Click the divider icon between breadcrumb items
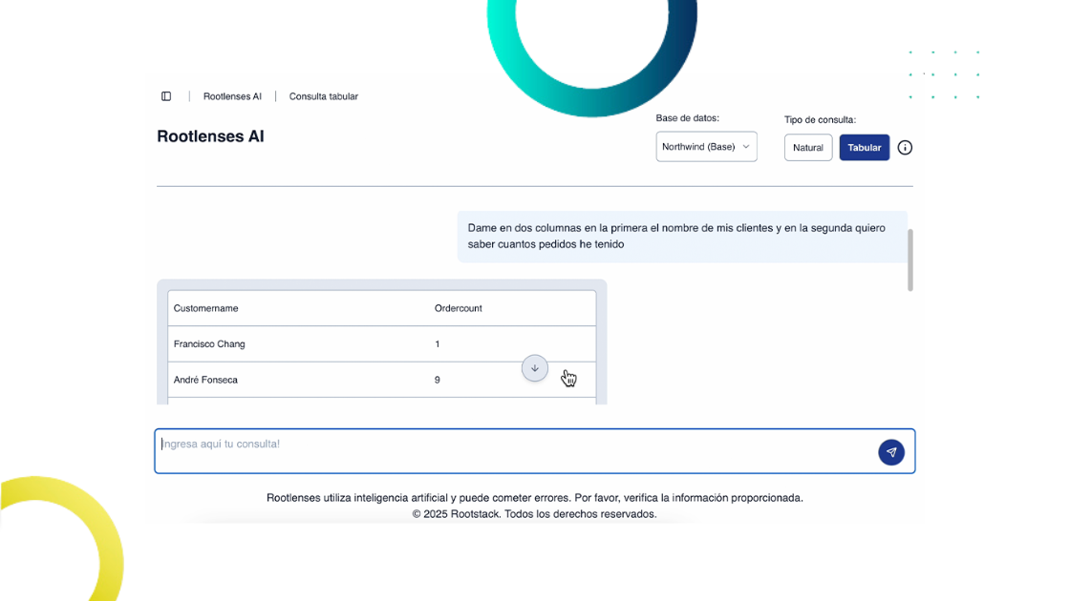The image size is (1070, 601). tap(275, 95)
